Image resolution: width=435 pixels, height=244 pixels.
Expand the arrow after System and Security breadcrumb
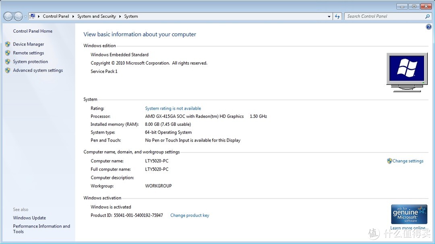120,16
